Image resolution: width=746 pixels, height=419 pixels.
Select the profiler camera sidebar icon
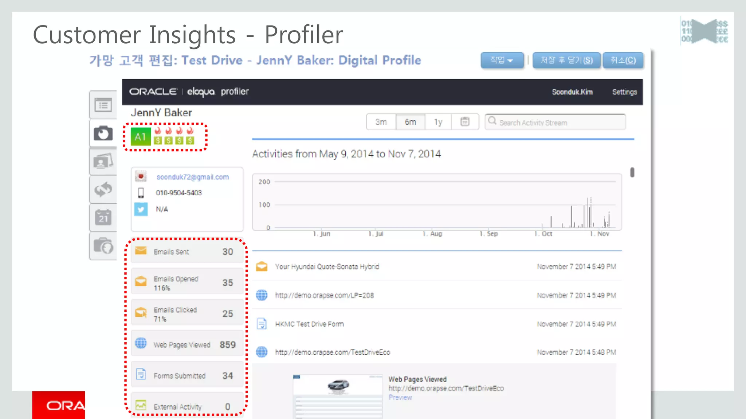coord(103,133)
